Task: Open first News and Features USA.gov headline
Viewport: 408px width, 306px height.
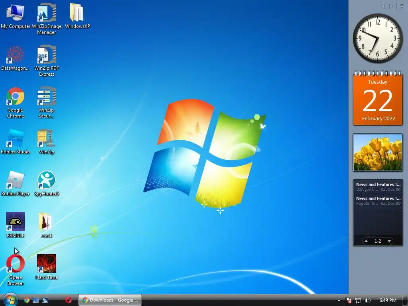Action: (x=378, y=187)
